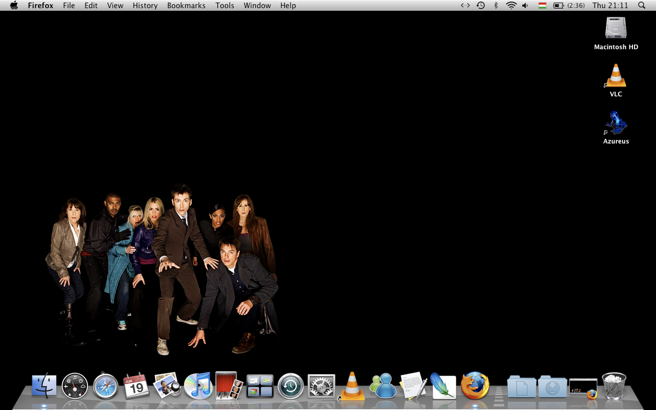Screen dimensions: 656x410
Task: Open the Wi-Fi status menu
Action: click(511, 6)
